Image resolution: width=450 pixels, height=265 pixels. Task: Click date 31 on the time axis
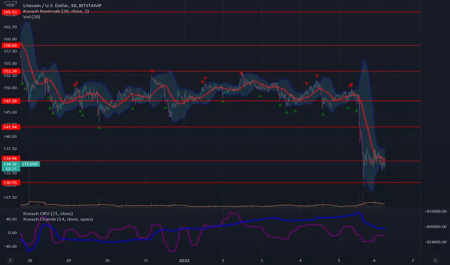pos(145,260)
